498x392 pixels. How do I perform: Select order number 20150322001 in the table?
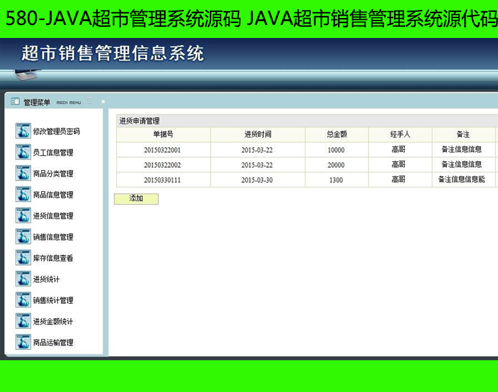click(162, 150)
